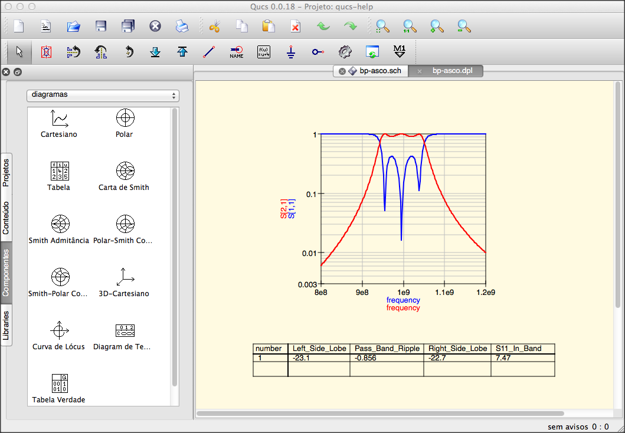Toggle the insert port tool
This screenshot has width=625, height=433.
click(x=318, y=52)
